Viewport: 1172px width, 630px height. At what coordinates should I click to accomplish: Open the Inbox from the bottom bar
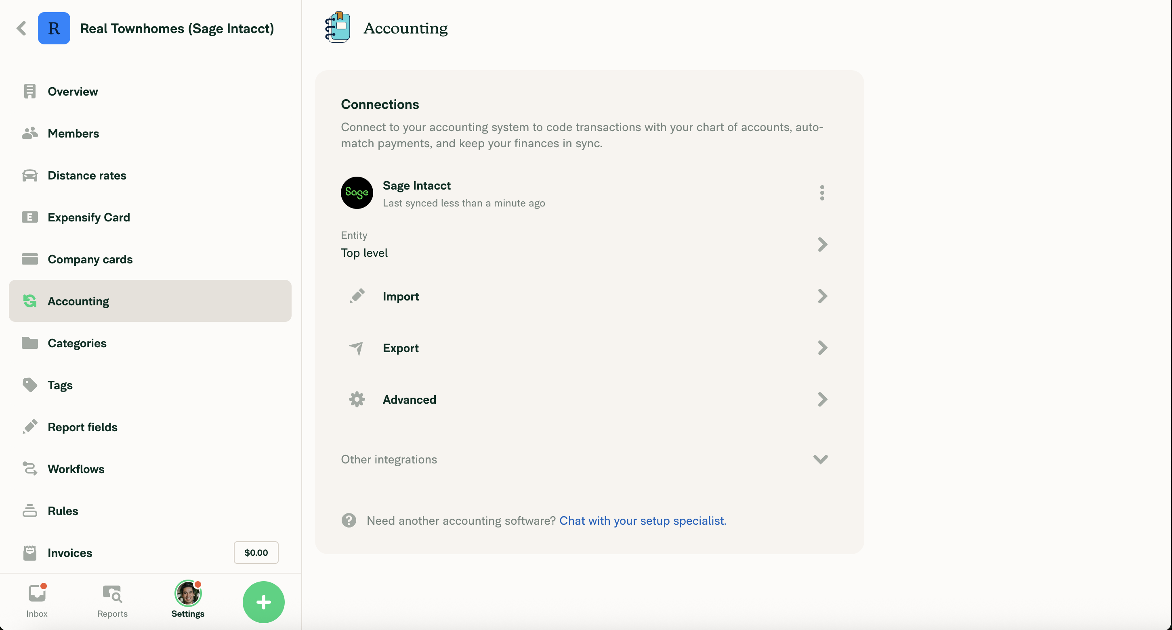[37, 601]
